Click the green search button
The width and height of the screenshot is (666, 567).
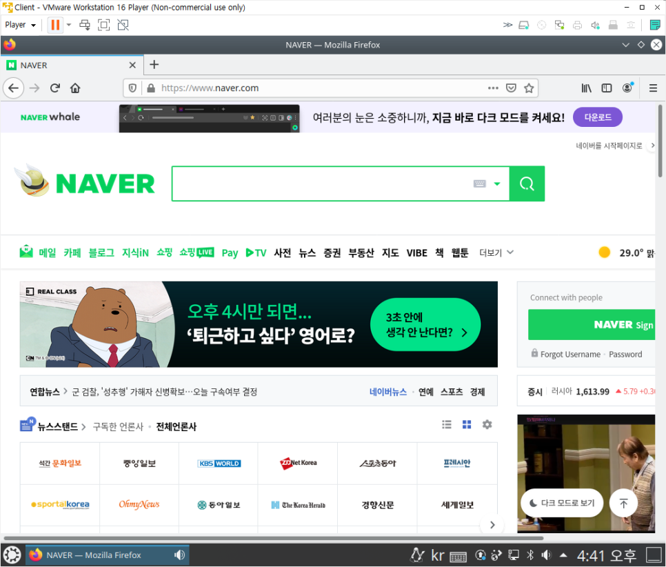click(x=527, y=183)
